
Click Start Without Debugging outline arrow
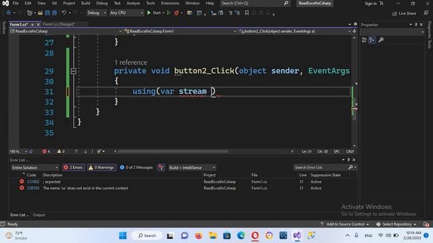click(x=168, y=13)
